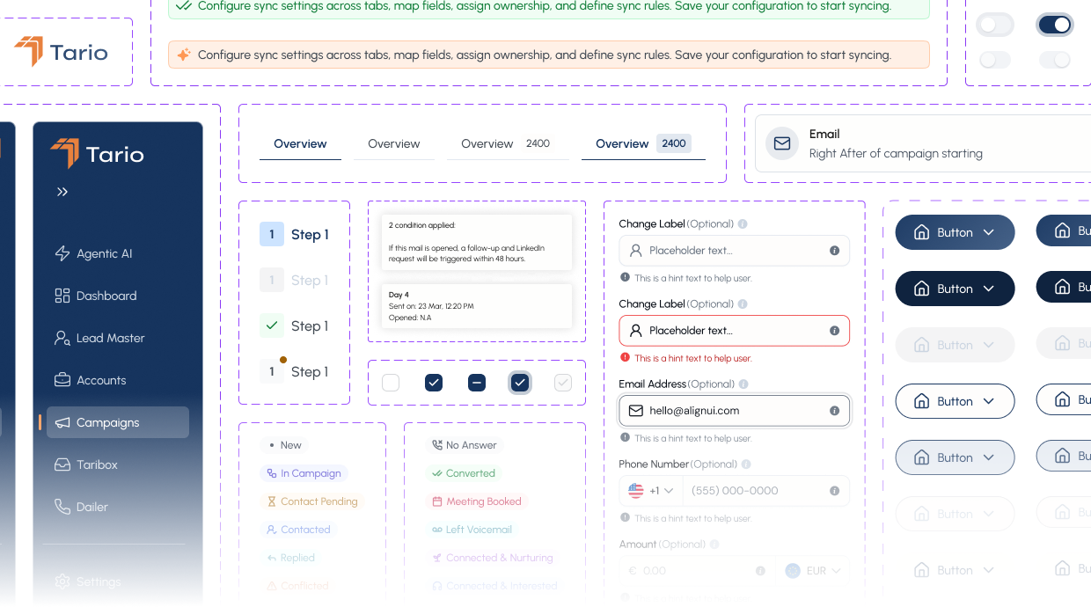Image resolution: width=1091 pixels, height=607 pixels.
Task: Click the (555) 000-0000 phone number field
Action: 766,491
